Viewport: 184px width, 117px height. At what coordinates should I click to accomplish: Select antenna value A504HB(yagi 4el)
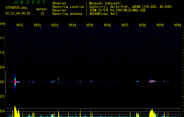103,14
